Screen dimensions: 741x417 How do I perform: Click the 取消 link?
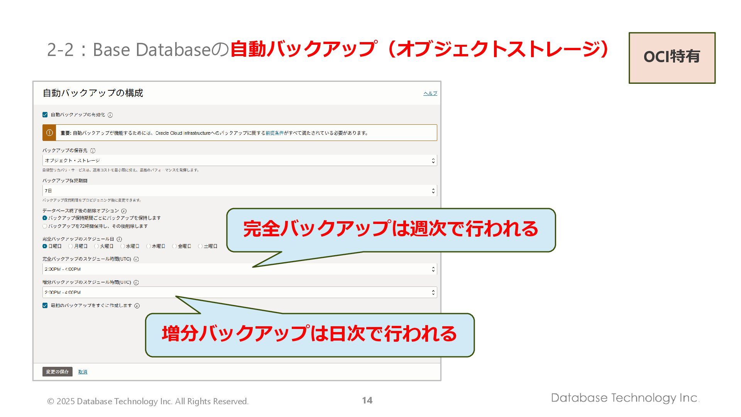click(83, 372)
